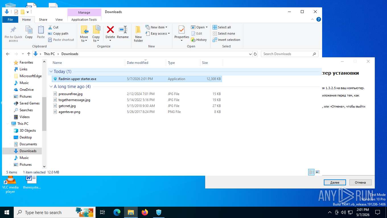The width and height of the screenshot is (387, 218).
Task: Open Task View on the taskbar
Action: (103, 212)
